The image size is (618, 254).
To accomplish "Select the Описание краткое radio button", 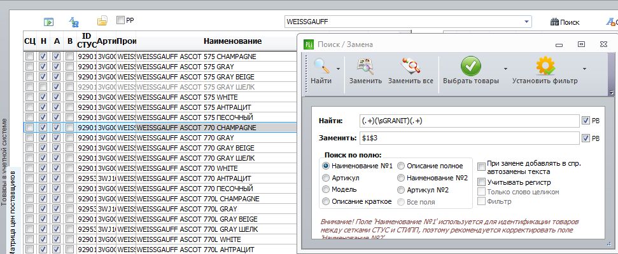I will click(x=326, y=201).
